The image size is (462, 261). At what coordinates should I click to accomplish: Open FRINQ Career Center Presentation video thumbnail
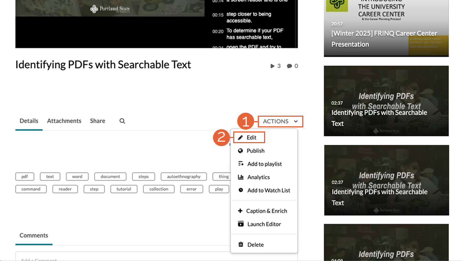point(386,28)
